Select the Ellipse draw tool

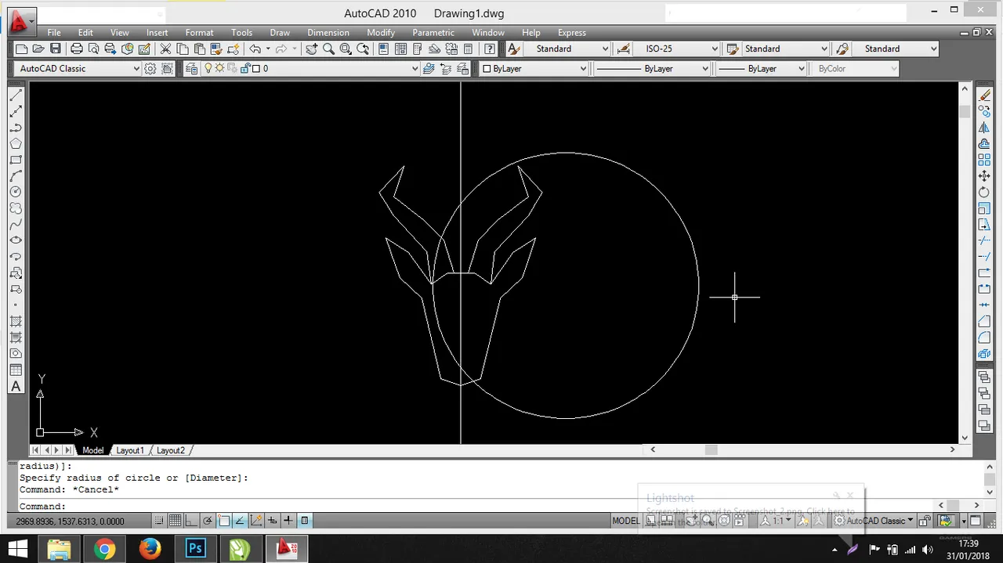pyautogui.click(x=16, y=240)
